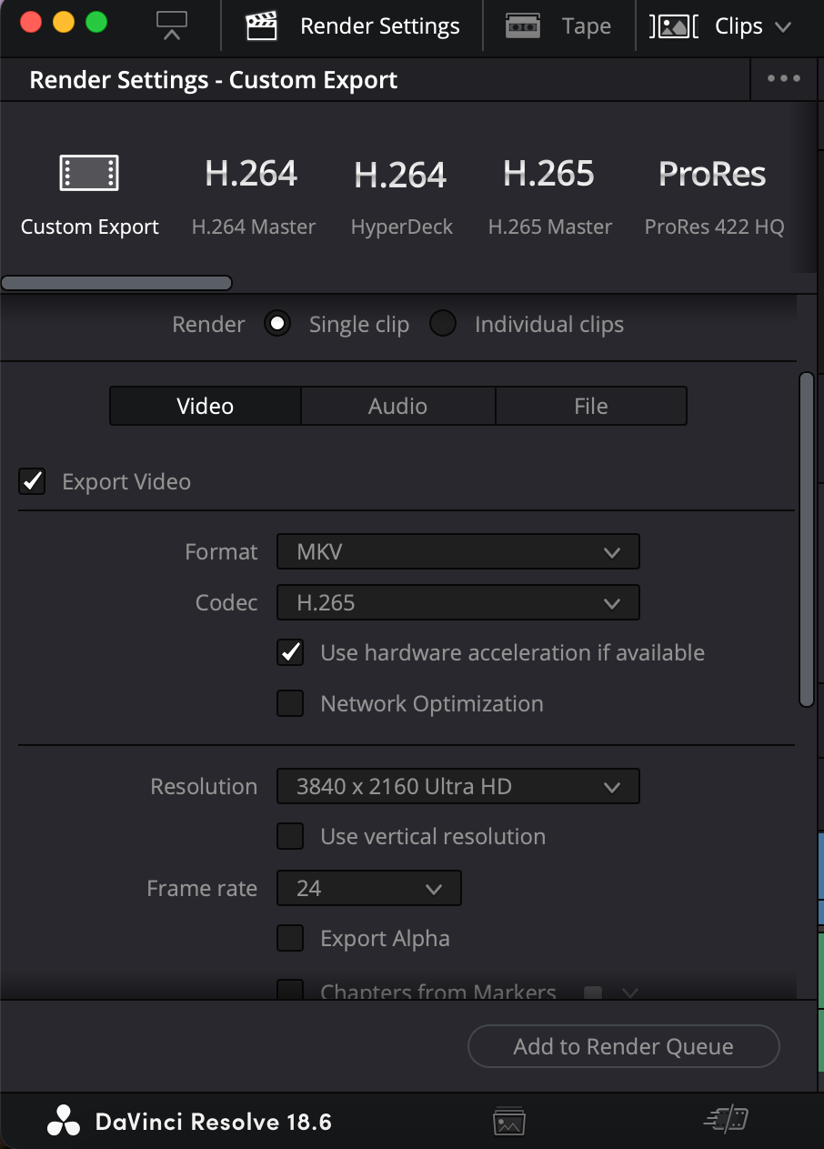Image resolution: width=824 pixels, height=1149 pixels.
Task: Click the Tape toolbar label
Action: pyautogui.click(x=587, y=27)
